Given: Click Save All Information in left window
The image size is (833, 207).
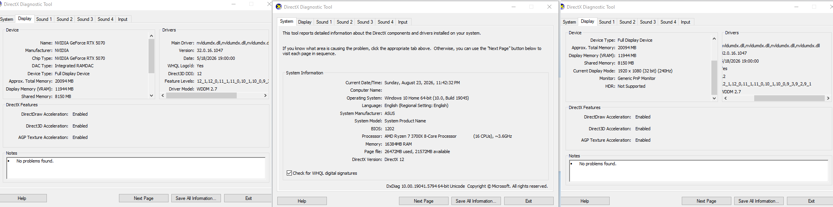Looking at the screenshot, I should coord(196,198).
